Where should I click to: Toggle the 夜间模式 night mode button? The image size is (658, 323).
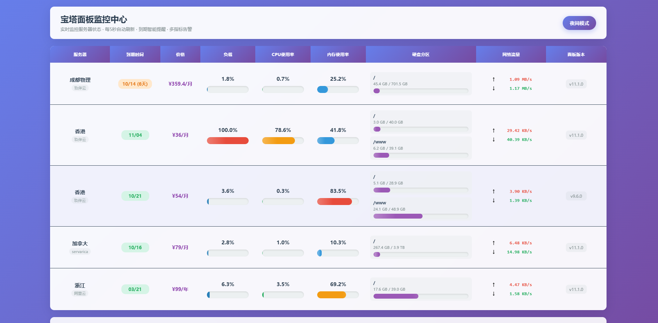(x=579, y=23)
